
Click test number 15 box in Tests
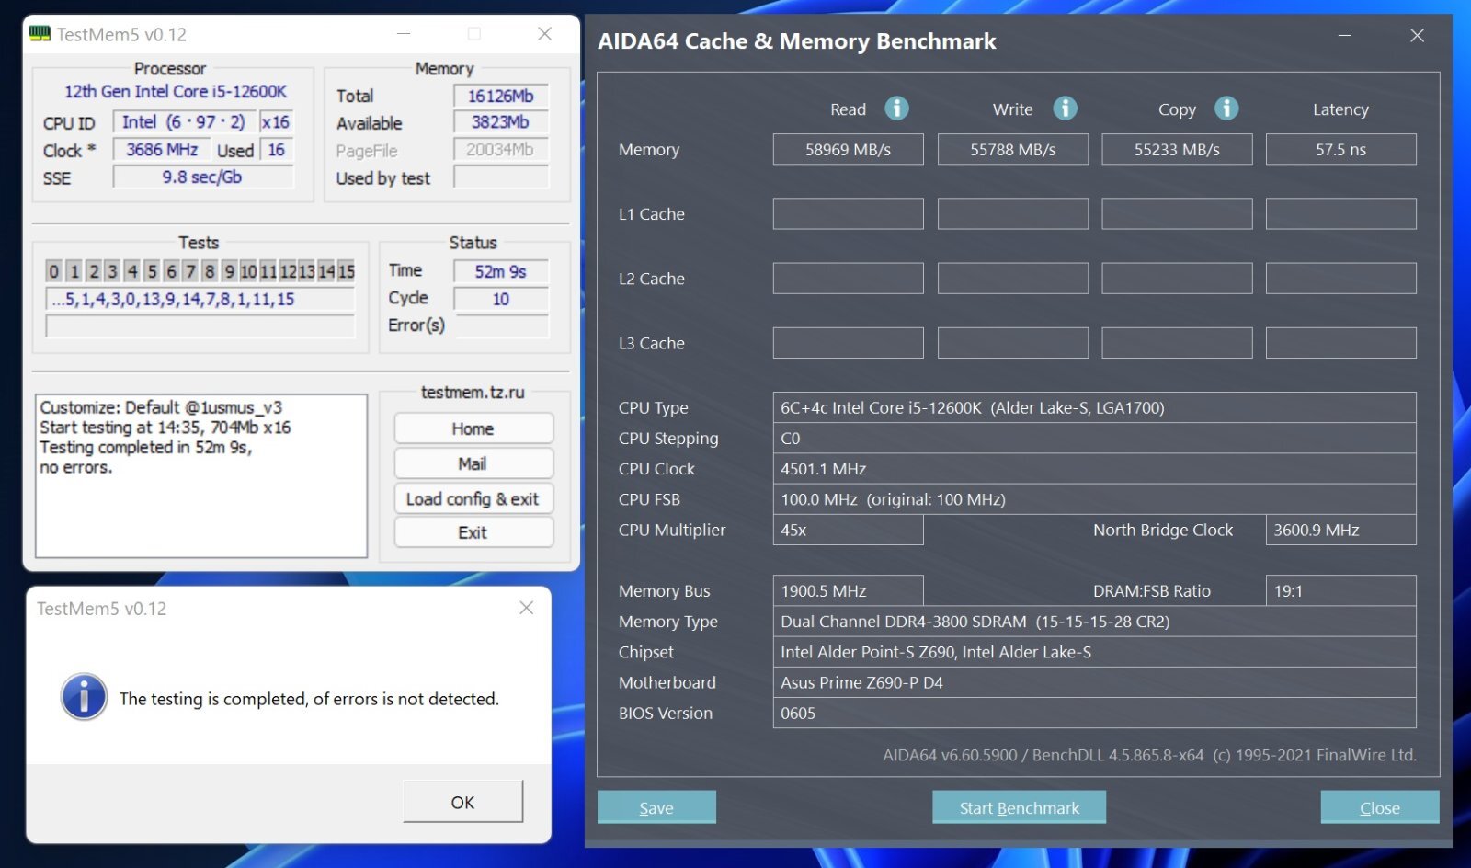[x=346, y=271]
